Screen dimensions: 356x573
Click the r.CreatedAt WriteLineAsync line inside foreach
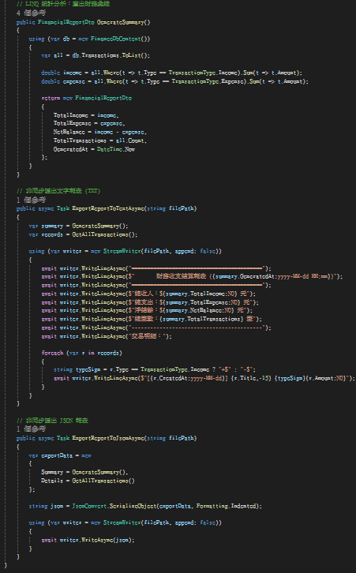coord(204,379)
